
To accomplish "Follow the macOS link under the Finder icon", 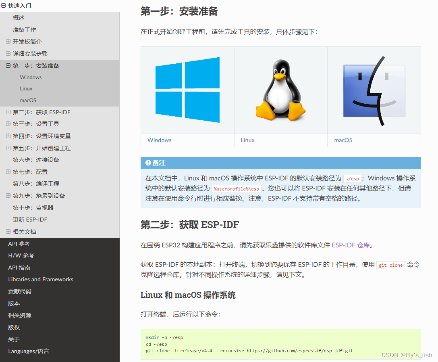I will pyautogui.click(x=343, y=140).
